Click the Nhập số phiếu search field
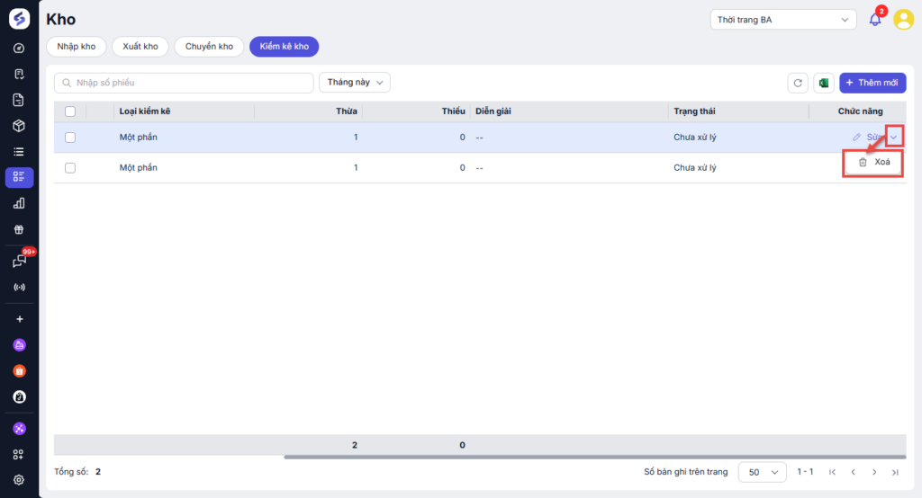 click(x=184, y=83)
